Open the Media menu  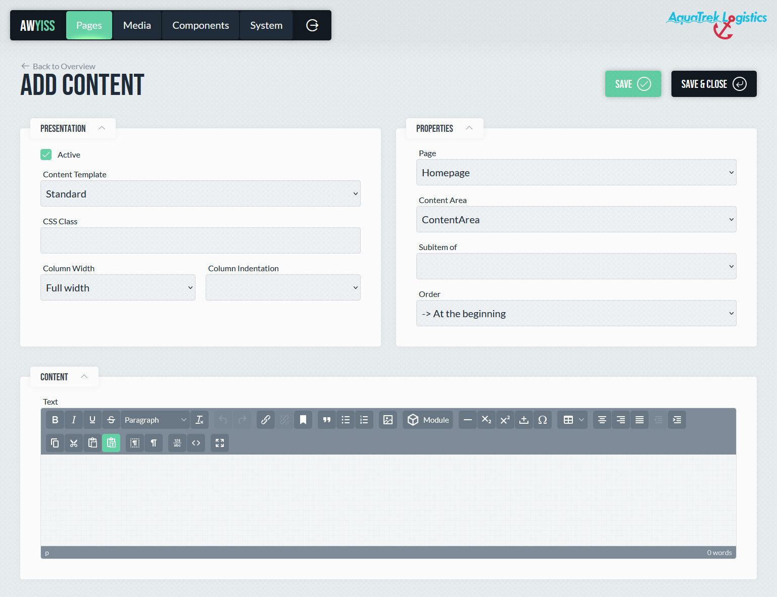click(137, 25)
